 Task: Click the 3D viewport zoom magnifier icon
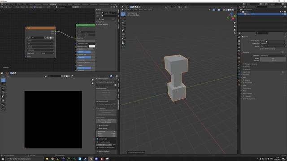coord(235,23)
